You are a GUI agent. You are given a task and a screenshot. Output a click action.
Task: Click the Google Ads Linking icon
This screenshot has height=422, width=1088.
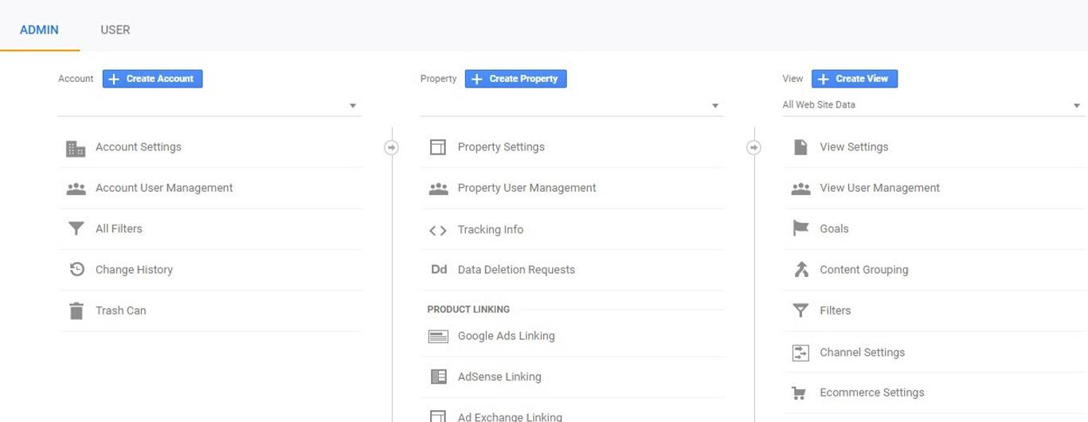[438, 336]
